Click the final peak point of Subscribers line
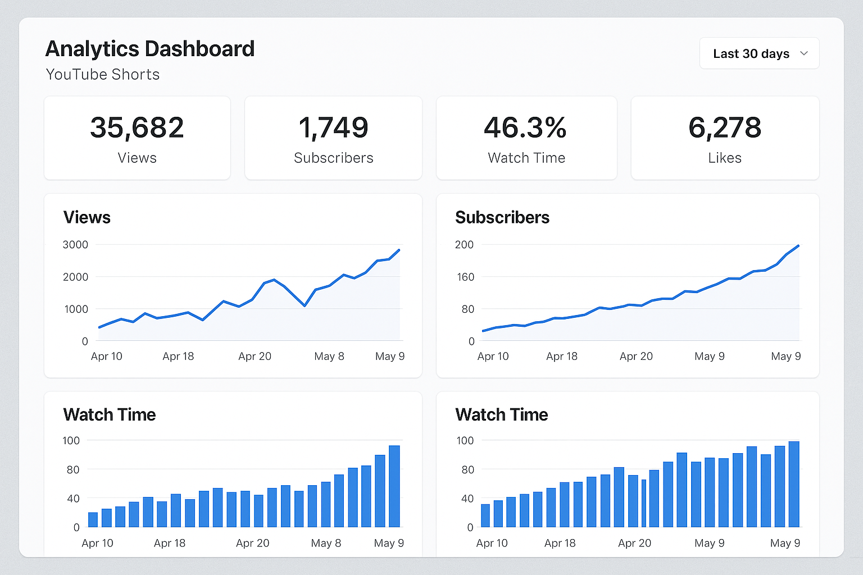 (x=798, y=245)
